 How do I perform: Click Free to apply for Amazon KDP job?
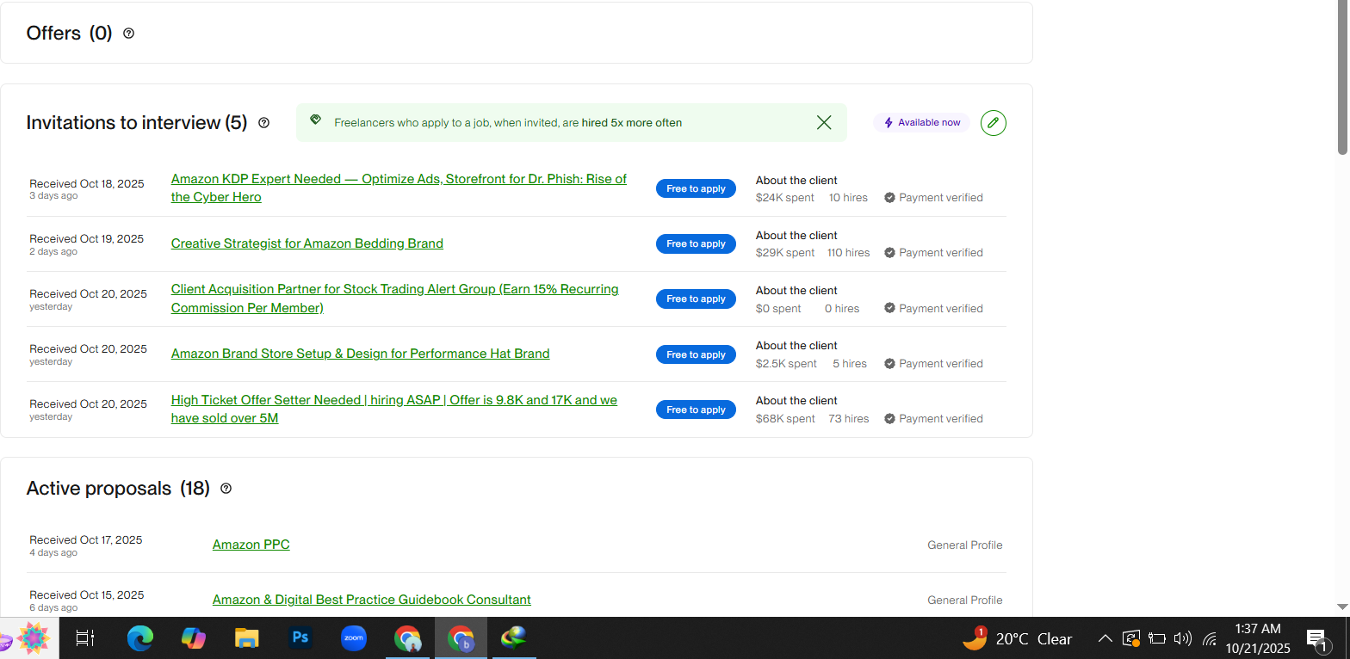coord(696,188)
